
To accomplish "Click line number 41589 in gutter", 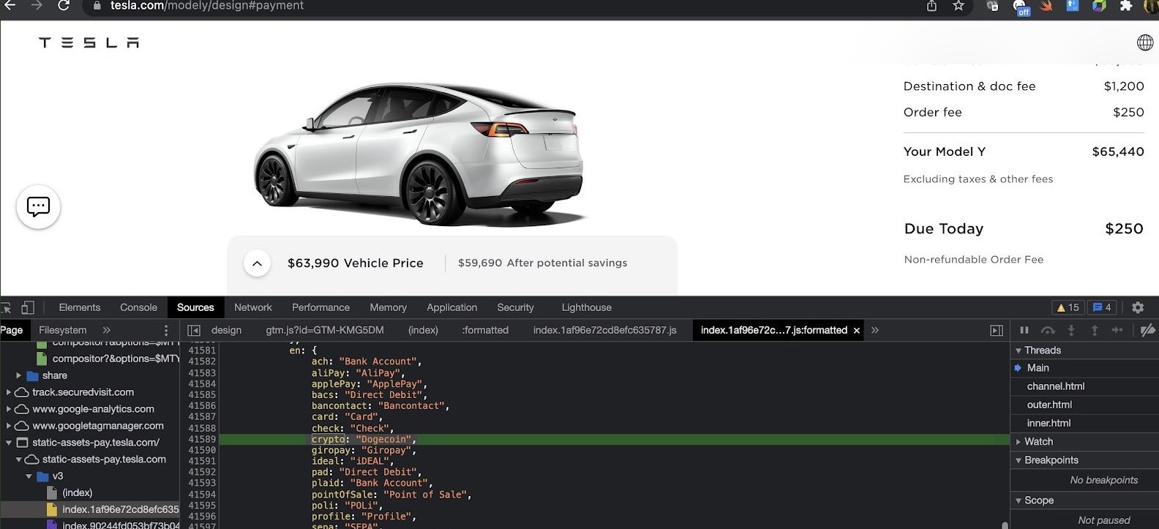I will pos(202,439).
